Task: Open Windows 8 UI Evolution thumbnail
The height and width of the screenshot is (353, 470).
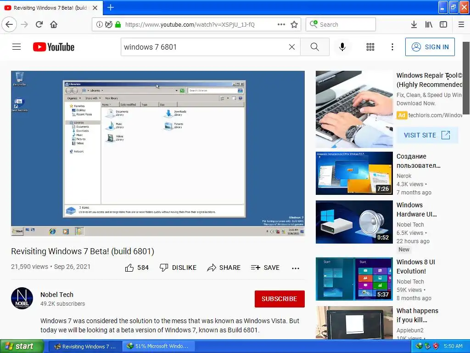Action: [354, 279]
